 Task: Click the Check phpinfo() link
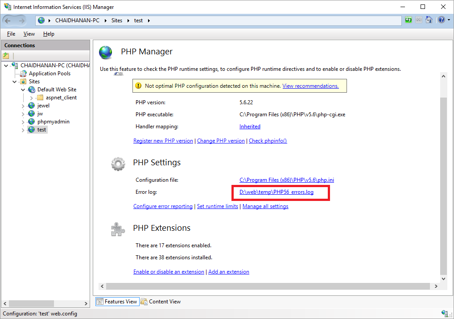[268, 141]
